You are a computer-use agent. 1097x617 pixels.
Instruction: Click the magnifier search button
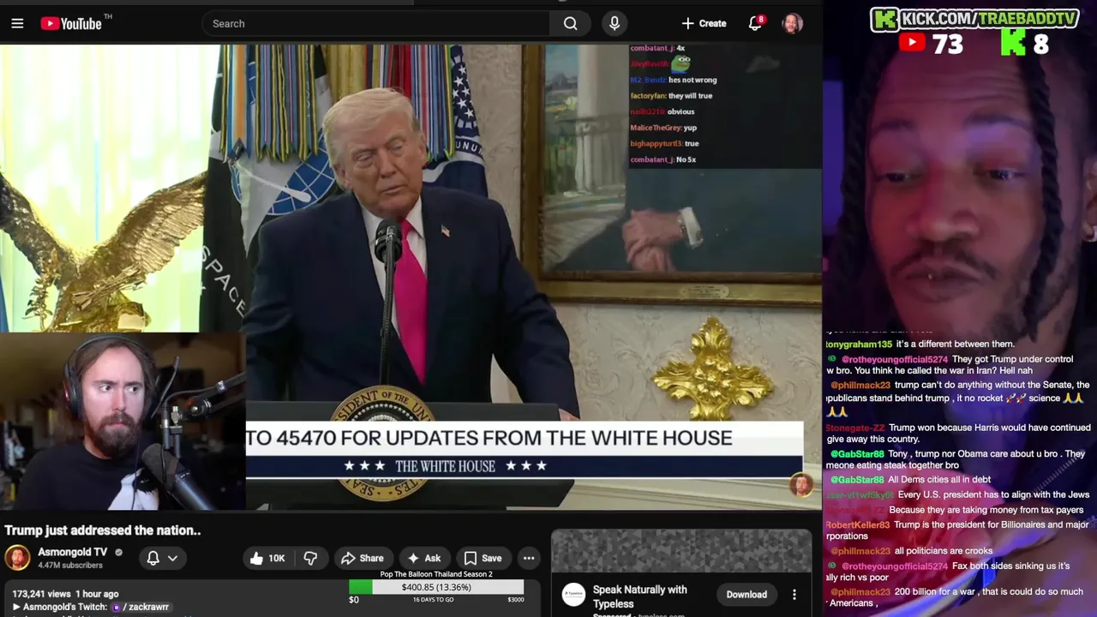point(571,23)
